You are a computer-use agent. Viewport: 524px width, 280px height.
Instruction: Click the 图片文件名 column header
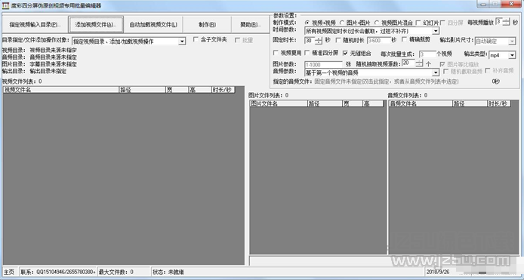(x=279, y=103)
